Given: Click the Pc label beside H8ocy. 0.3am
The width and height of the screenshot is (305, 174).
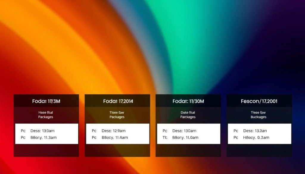Looking at the screenshot, I should (x=236, y=137).
